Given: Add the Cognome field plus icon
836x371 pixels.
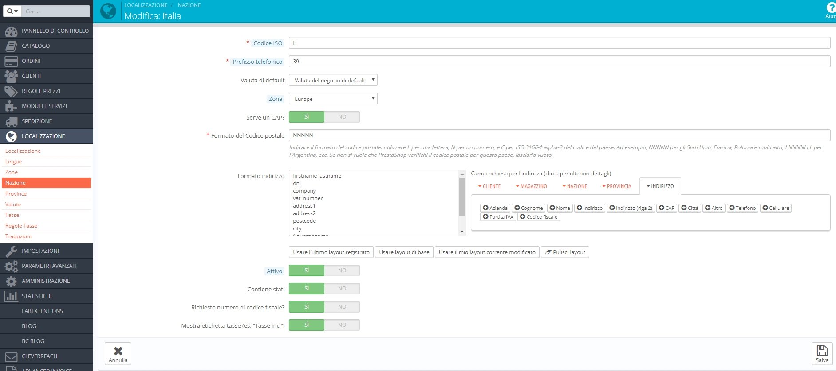Looking at the screenshot, I should pos(517,208).
